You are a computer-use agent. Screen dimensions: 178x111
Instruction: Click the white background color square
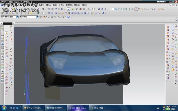[94, 9]
